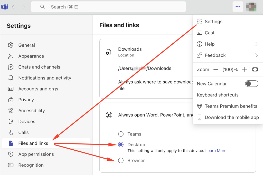
Task: Open Settings from the dropdown menu
Action: (x=213, y=22)
